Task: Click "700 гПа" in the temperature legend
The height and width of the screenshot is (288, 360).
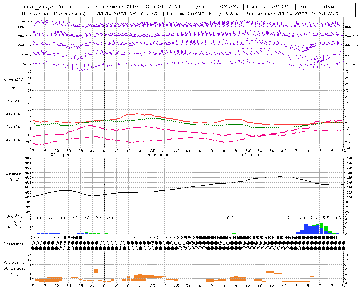Action: coord(13,127)
